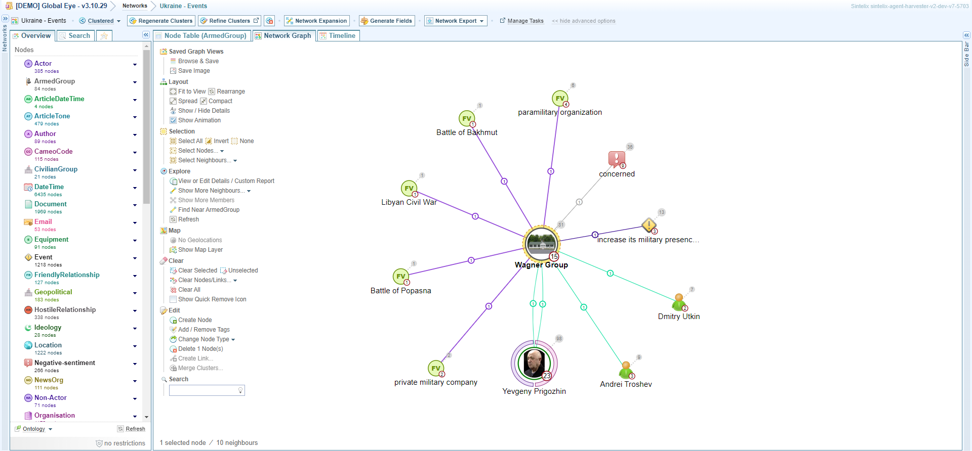Image resolution: width=972 pixels, height=451 pixels.
Task: Select the Dmitry Utkin person node
Action: pyautogui.click(x=679, y=302)
